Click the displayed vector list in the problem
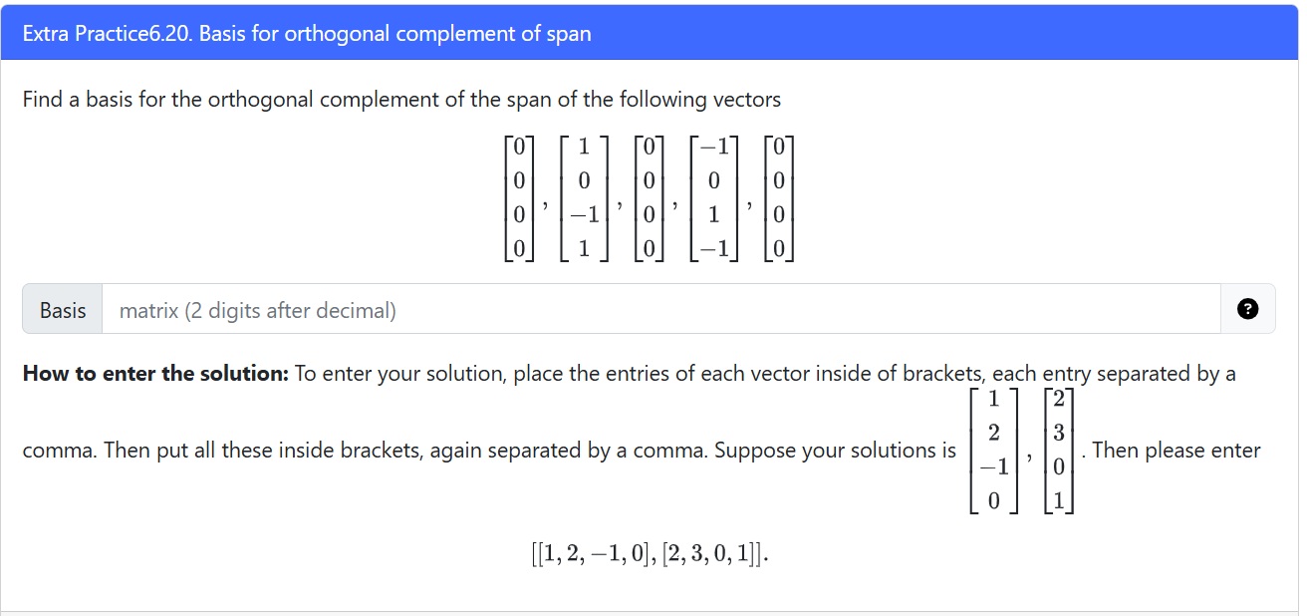Image resolution: width=1307 pixels, height=616 pixels. pyautogui.click(x=653, y=197)
